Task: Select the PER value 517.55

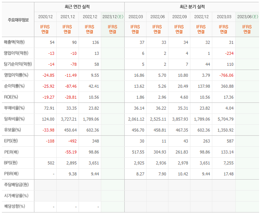Action: click(138, 152)
